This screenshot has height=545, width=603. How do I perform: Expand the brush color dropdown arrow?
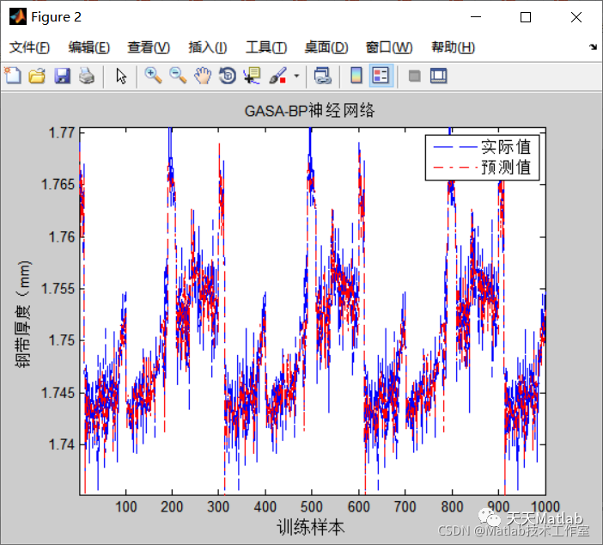296,76
